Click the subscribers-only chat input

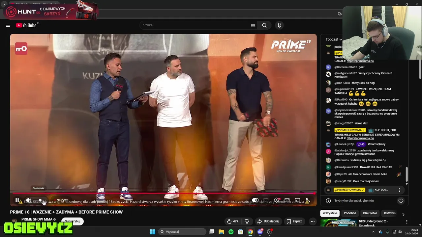[354, 201]
